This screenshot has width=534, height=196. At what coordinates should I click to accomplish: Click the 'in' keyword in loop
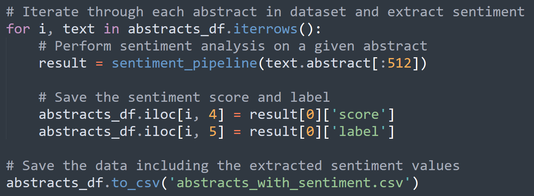(x=111, y=29)
